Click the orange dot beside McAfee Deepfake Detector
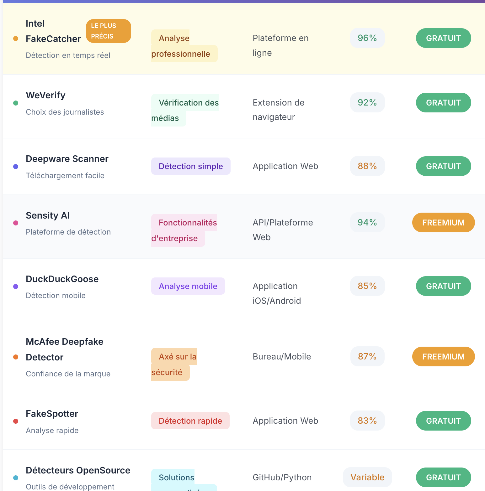Viewport: 485px width, 491px height. point(16,357)
